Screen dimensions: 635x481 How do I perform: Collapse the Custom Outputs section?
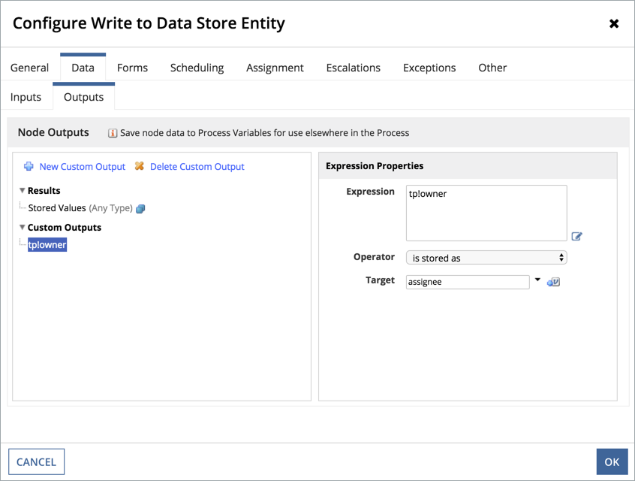(x=23, y=228)
